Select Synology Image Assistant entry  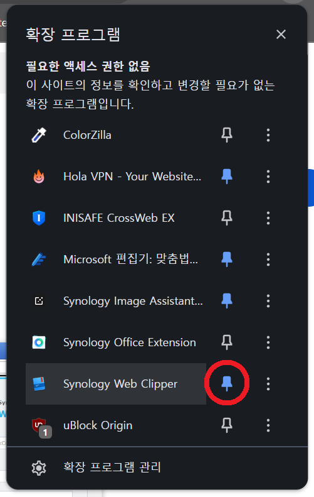click(116, 301)
